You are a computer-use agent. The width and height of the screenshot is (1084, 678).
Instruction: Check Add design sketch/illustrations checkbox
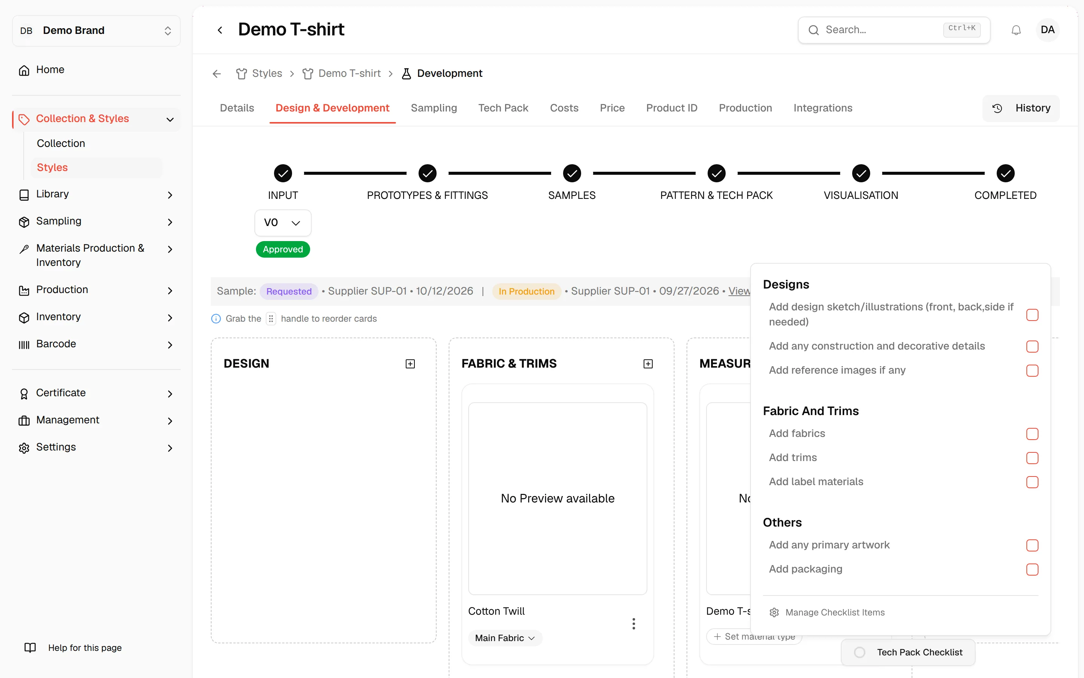coord(1032,315)
